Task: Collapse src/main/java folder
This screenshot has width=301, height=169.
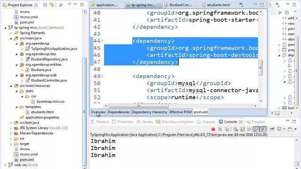Action: click(x=11, y=38)
